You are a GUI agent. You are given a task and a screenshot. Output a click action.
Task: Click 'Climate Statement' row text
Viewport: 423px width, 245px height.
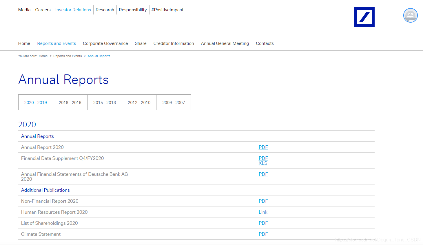41,234
